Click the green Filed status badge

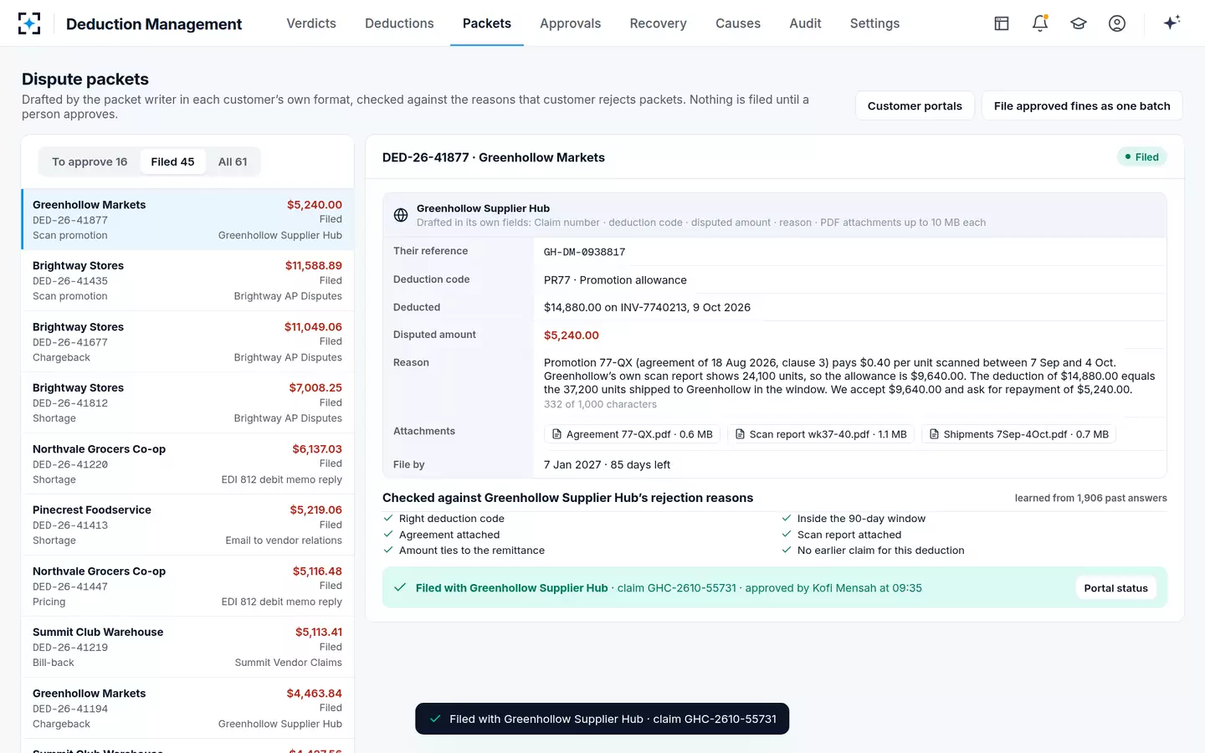point(1141,157)
